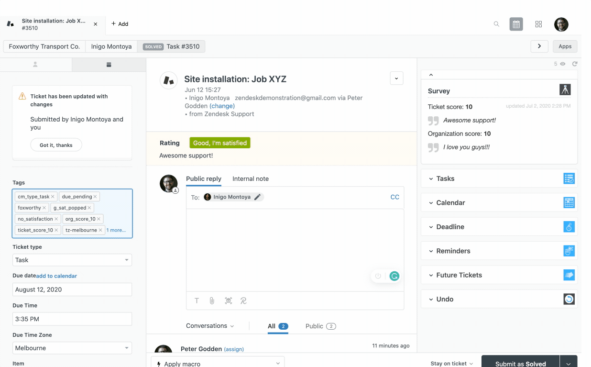Remove the due_pending tag
The width and height of the screenshot is (591, 367).
[x=95, y=197]
